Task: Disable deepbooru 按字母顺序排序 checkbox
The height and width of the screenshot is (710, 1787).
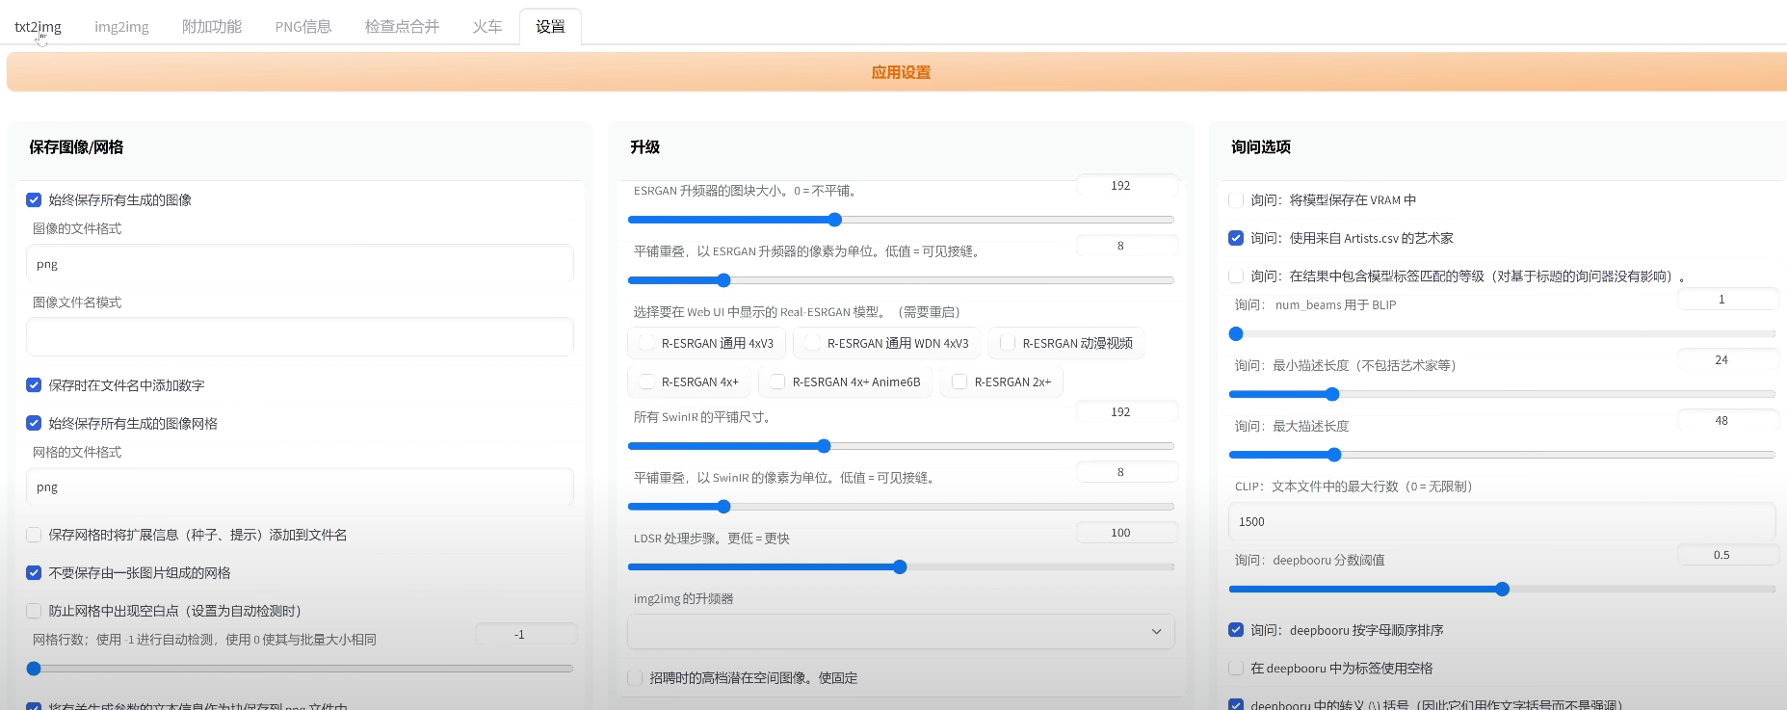Action: (x=1236, y=630)
